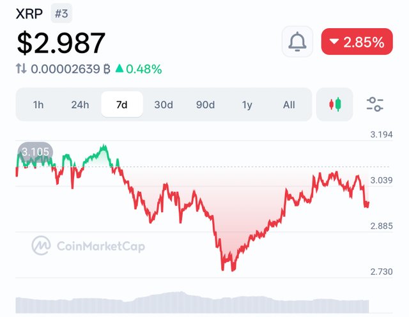This screenshot has height=317, width=409.
Task: Switch chart to 30d range
Action: point(164,105)
